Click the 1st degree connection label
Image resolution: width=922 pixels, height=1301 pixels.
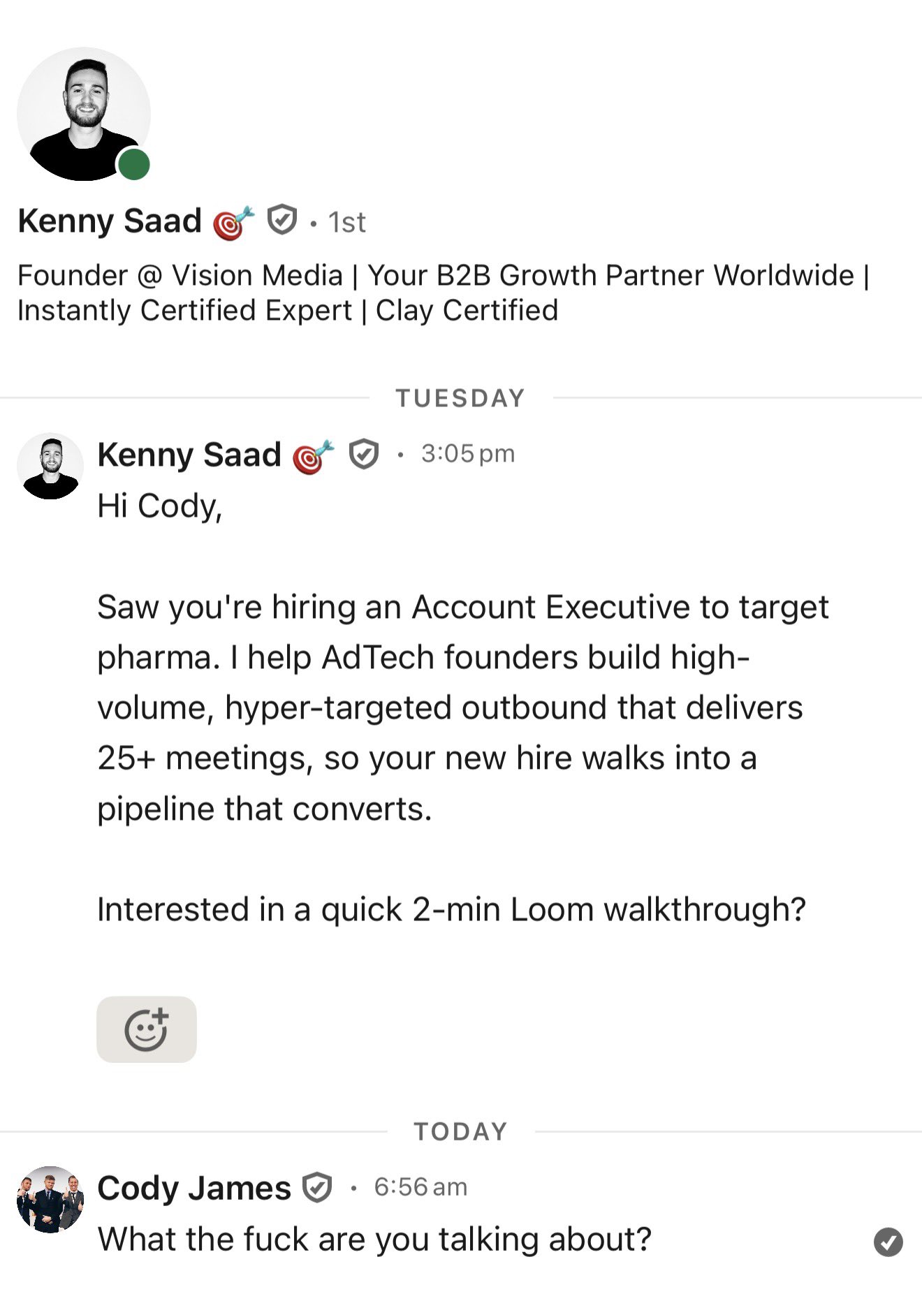click(346, 223)
